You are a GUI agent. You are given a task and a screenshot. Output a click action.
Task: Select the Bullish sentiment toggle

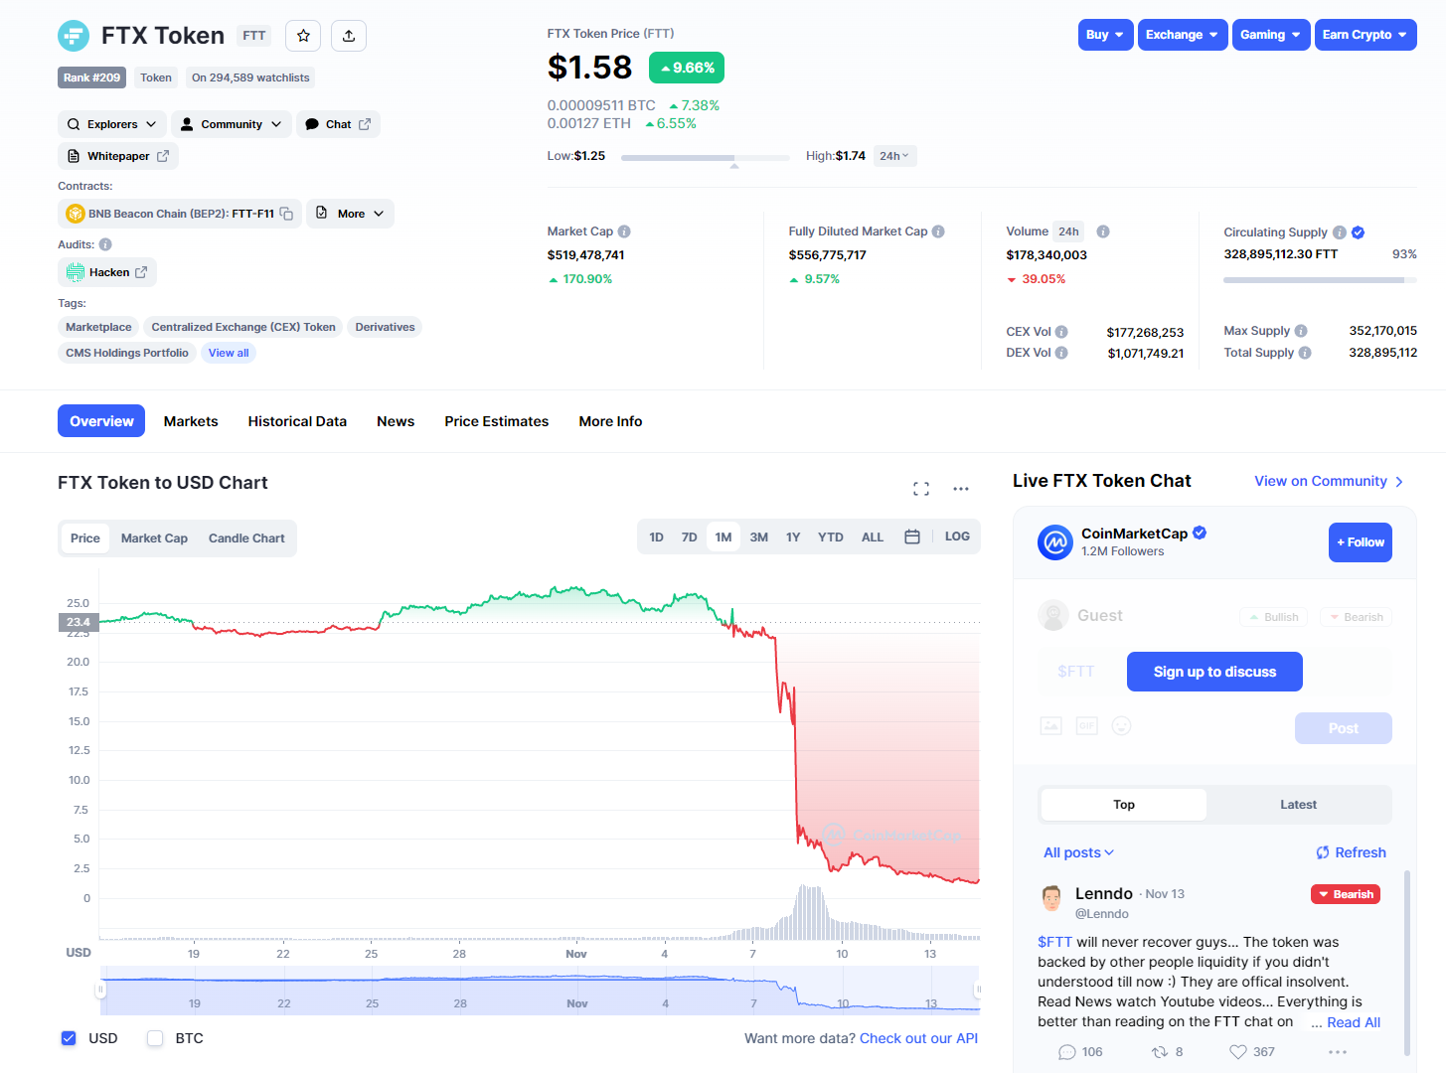(x=1274, y=617)
